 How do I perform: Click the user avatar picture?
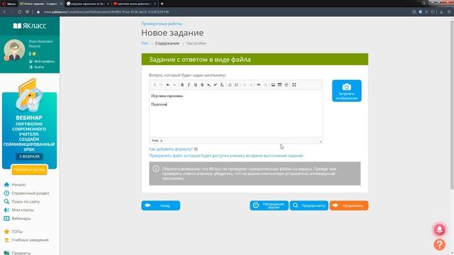[14, 50]
